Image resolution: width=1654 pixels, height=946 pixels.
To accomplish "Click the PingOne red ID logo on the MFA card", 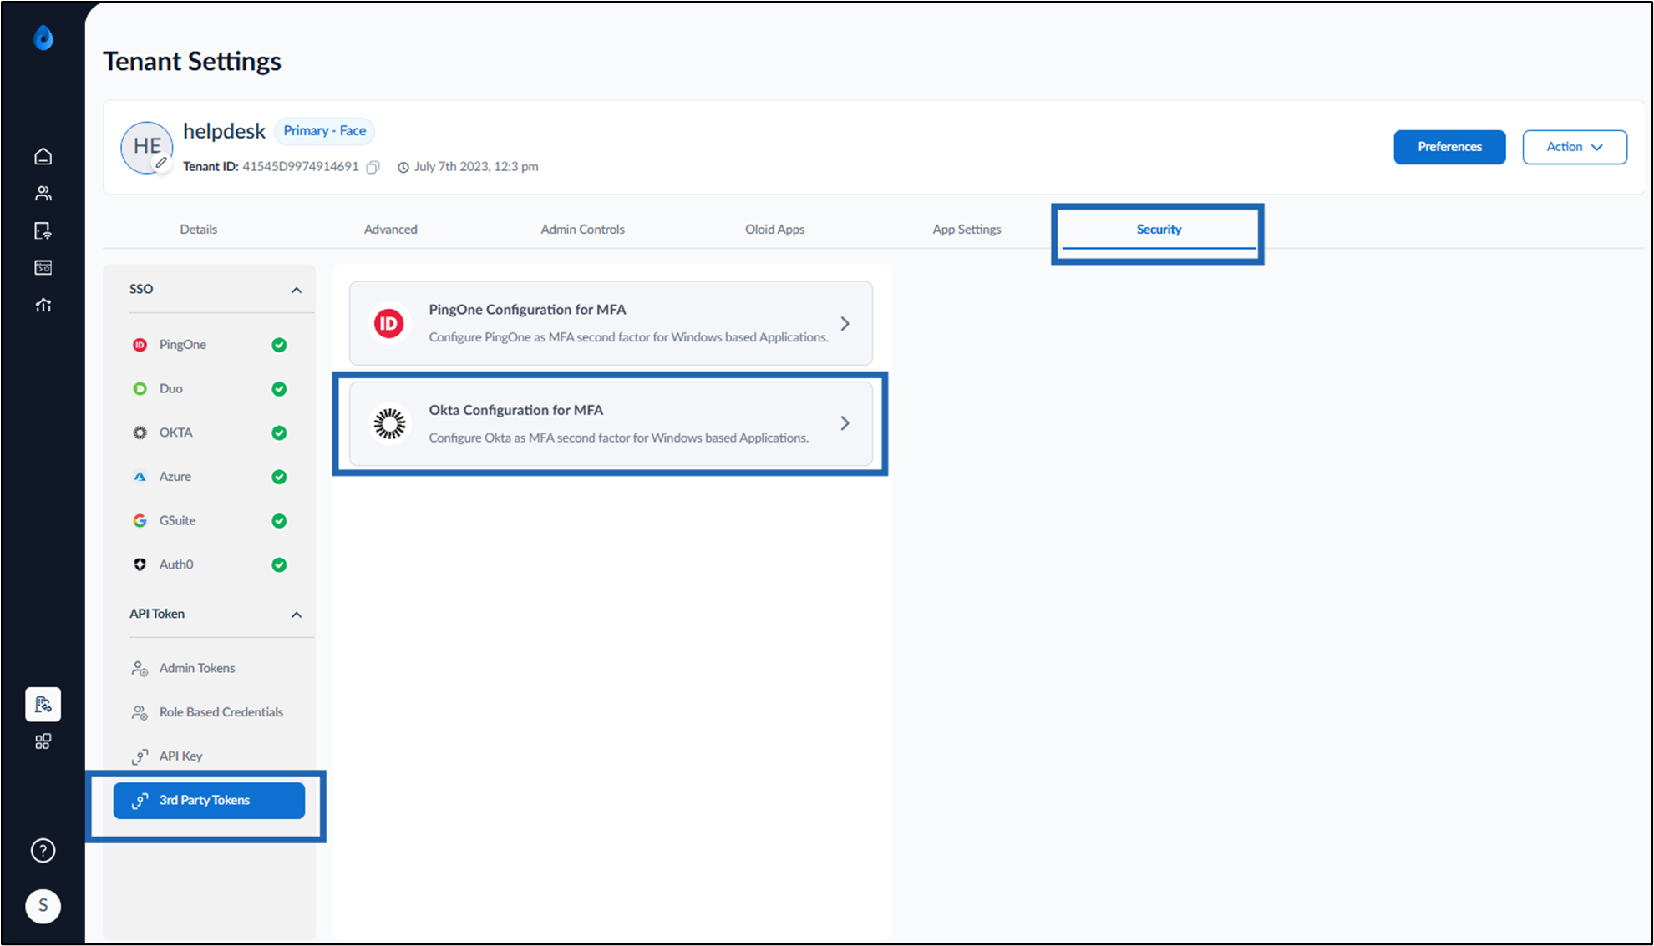I will click(389, 323).
